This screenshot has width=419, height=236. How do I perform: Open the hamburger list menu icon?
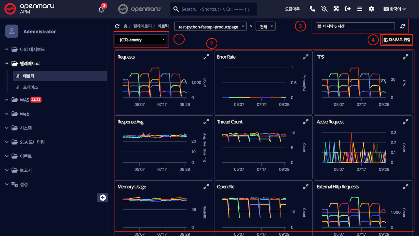tap(359, 9)
